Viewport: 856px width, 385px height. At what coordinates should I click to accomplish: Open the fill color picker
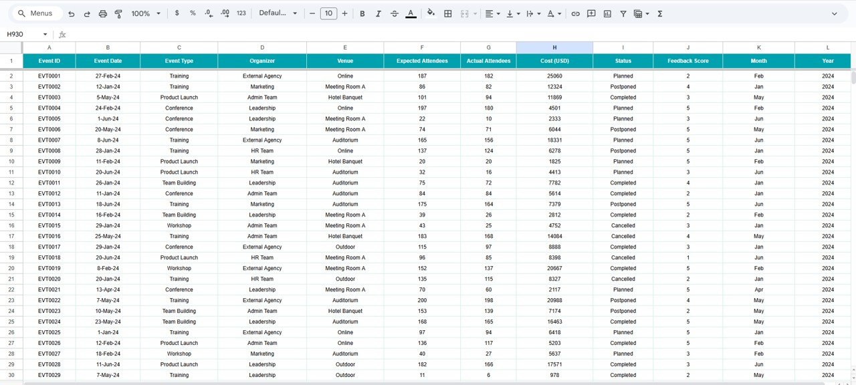point(431,13)
